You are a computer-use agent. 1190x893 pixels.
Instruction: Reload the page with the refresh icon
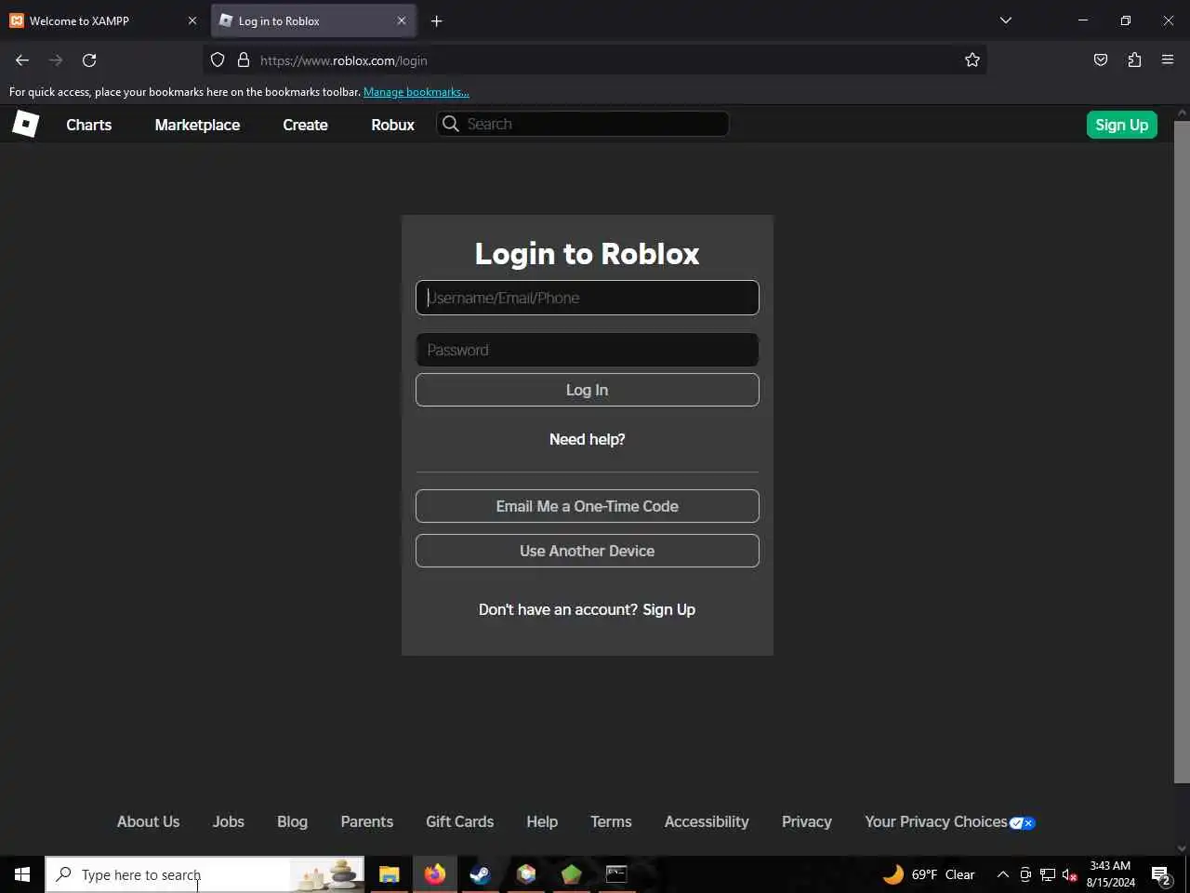tap(89, 60)
